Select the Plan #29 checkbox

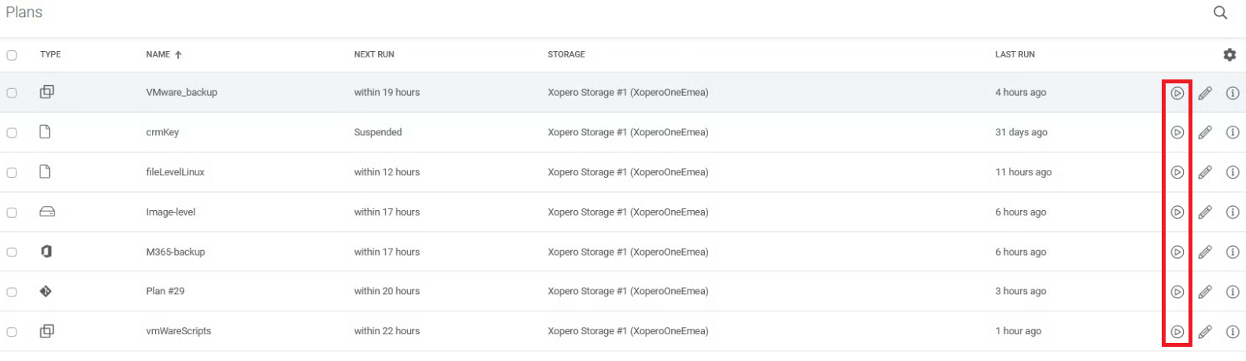[12, 292]
